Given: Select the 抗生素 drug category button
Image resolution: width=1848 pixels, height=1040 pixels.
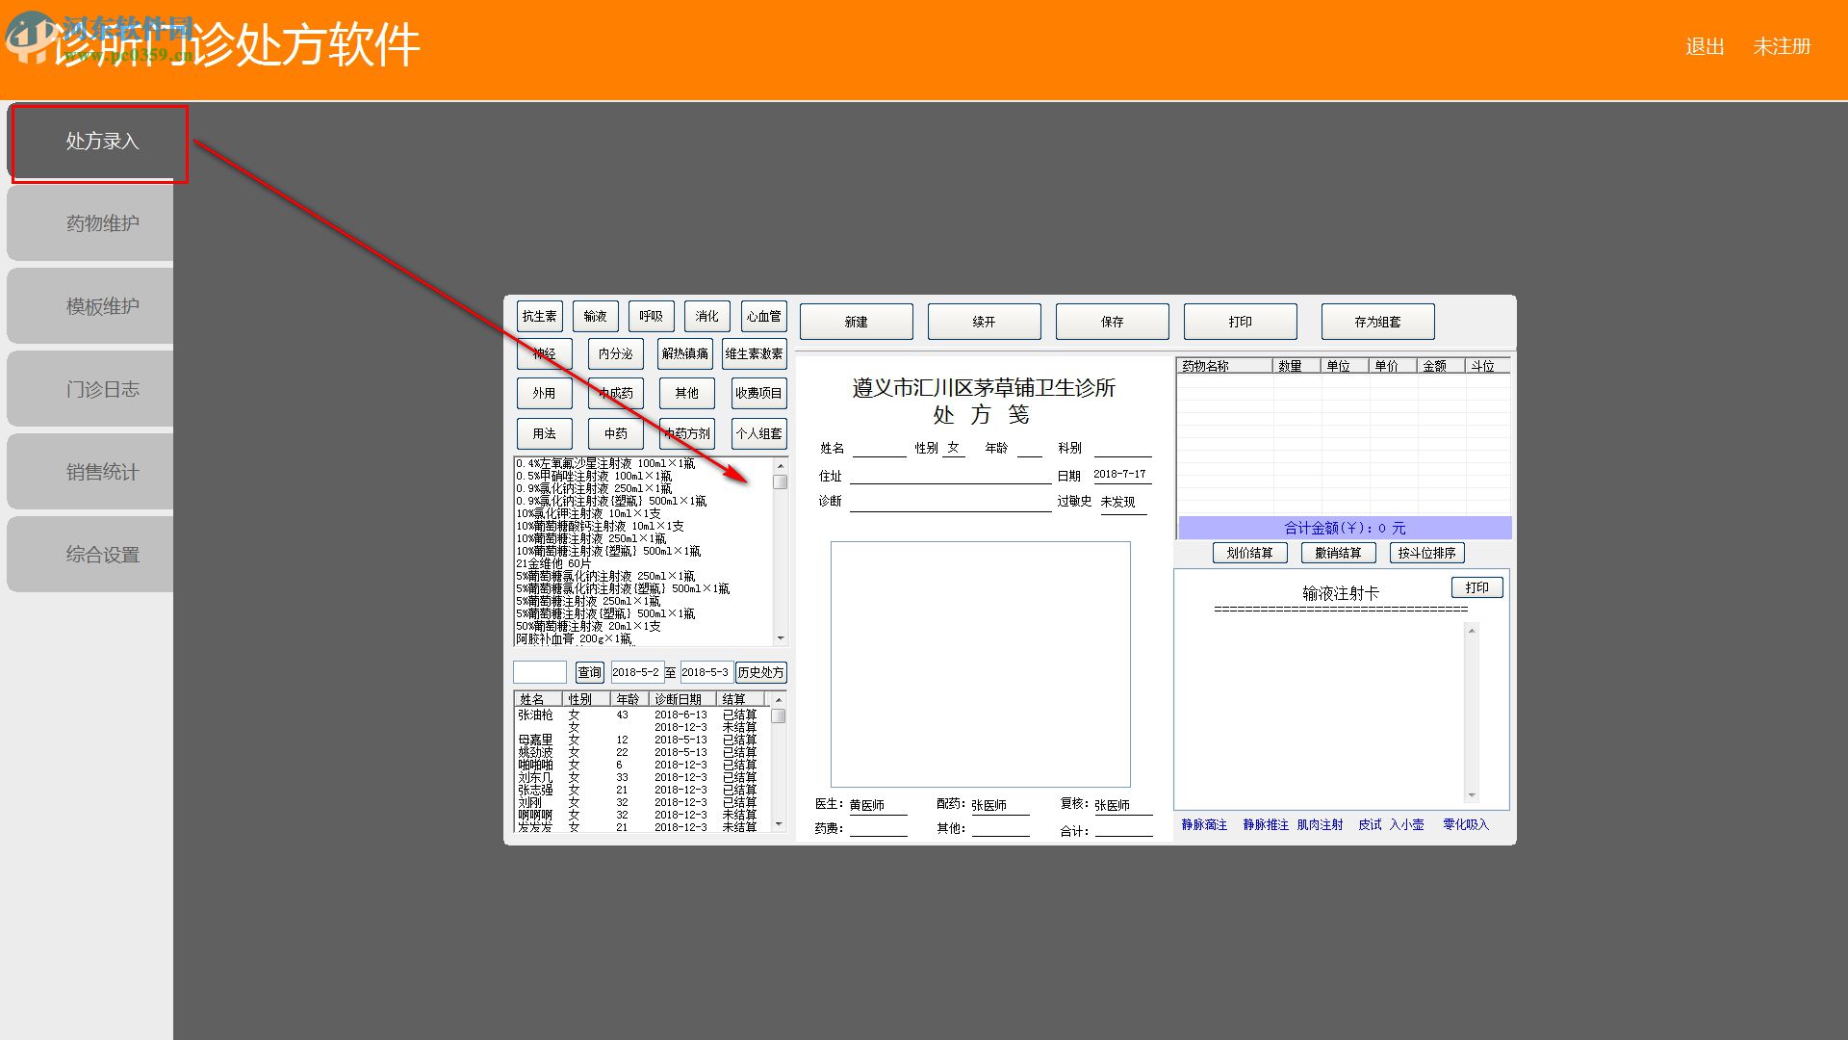Looking at the screenshot, I should pos(539,316).
